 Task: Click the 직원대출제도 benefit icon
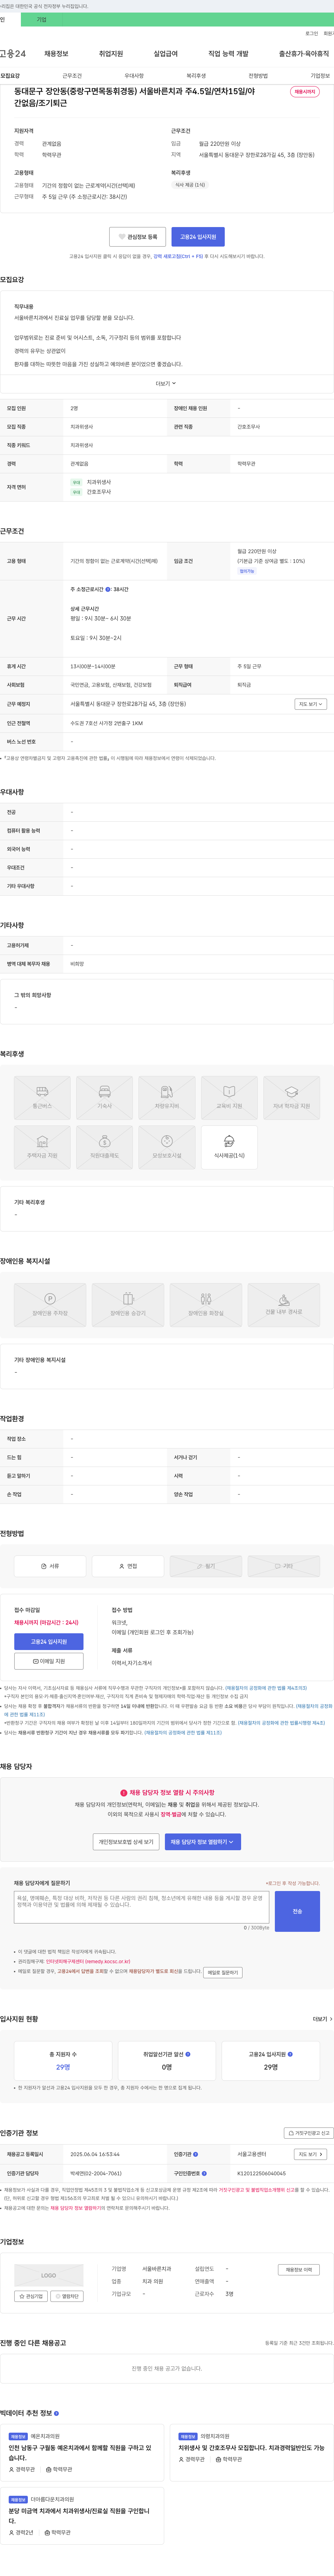pos(105,1147)
